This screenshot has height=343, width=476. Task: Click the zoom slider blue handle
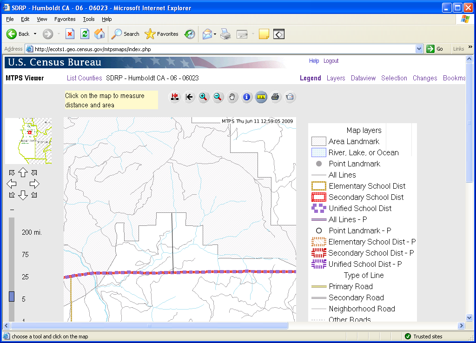(12, 297)
